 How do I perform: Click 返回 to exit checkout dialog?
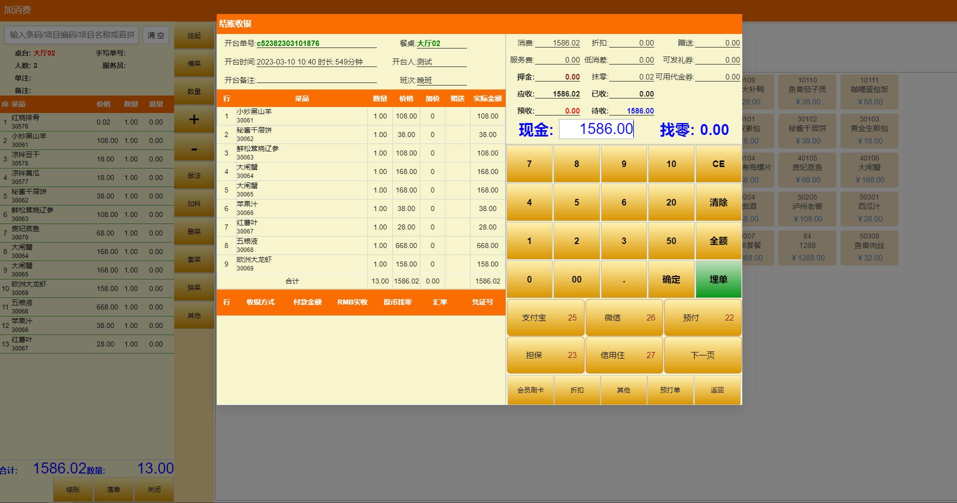pyautogui.click(x=717, y=390)
